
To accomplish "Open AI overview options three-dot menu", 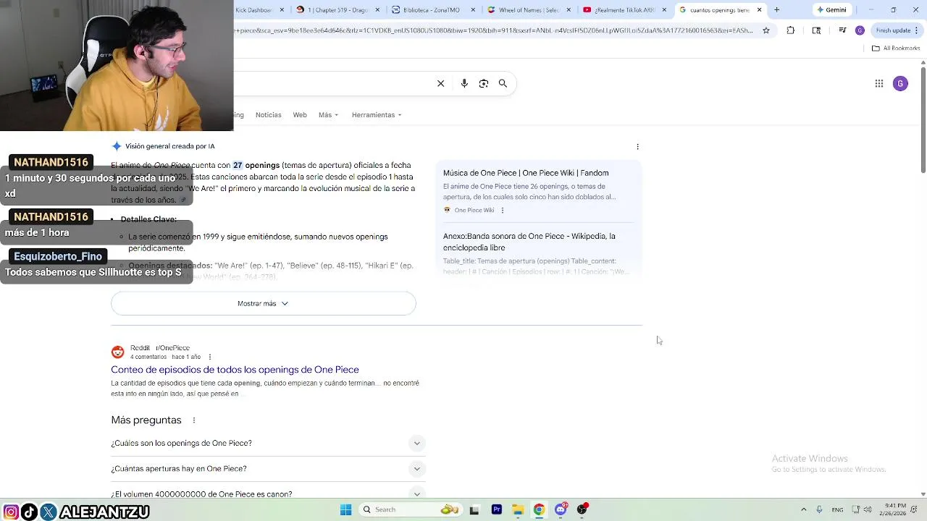I will pos(637,147).
